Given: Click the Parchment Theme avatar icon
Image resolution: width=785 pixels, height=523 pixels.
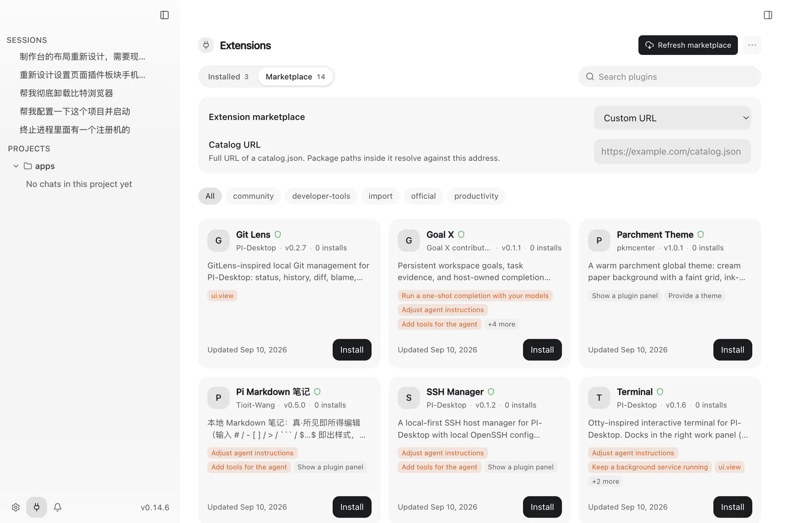Looking at the screenshot, I should click(599, 241).
